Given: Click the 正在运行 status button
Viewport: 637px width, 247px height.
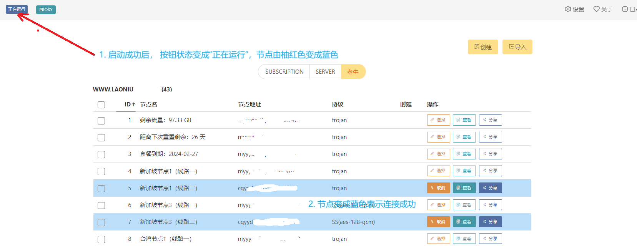Looking at the screenshot, I should point(17,9).
